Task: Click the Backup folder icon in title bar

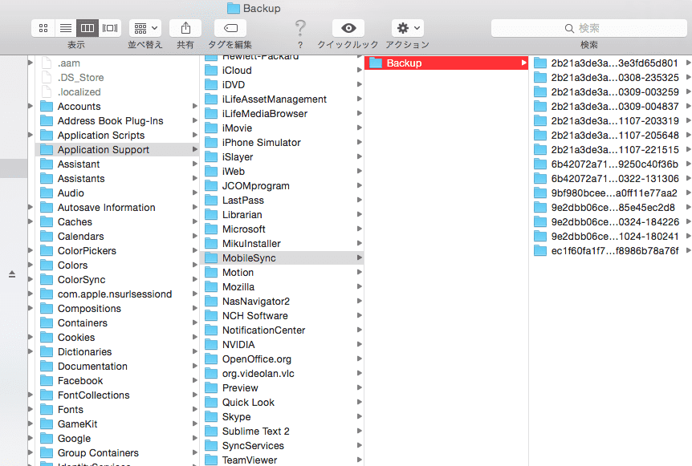Action: pyautogui.click(x=233, y=8)
